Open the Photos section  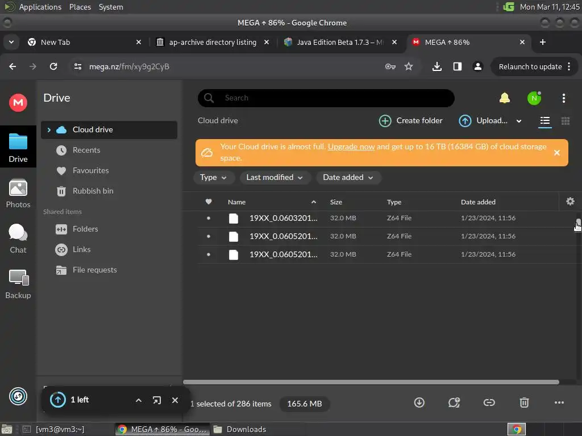pos(18,194)
